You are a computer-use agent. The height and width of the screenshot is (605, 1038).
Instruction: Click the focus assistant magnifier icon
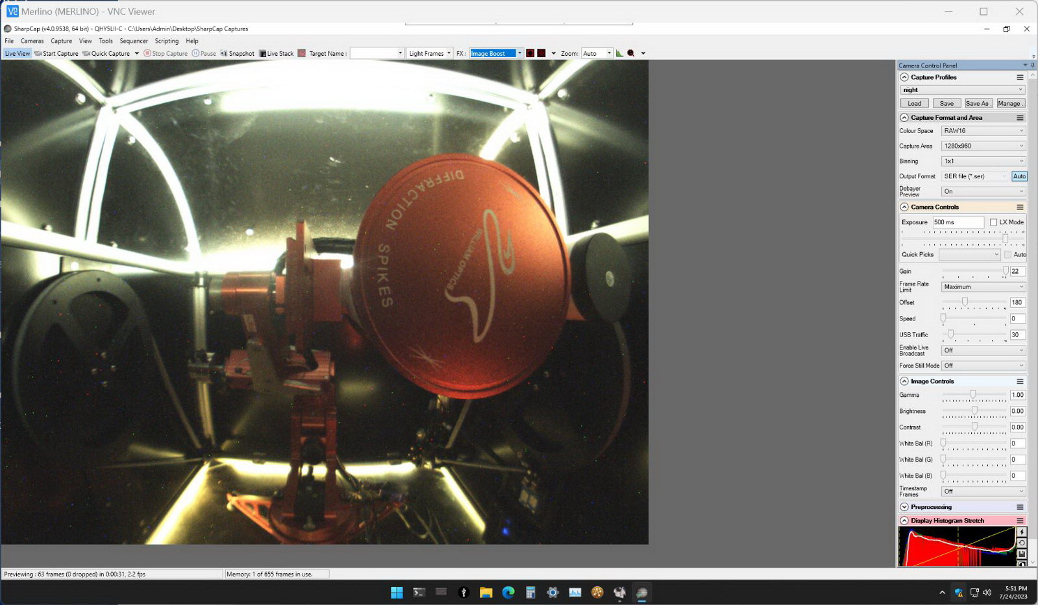tap(630, 53)
